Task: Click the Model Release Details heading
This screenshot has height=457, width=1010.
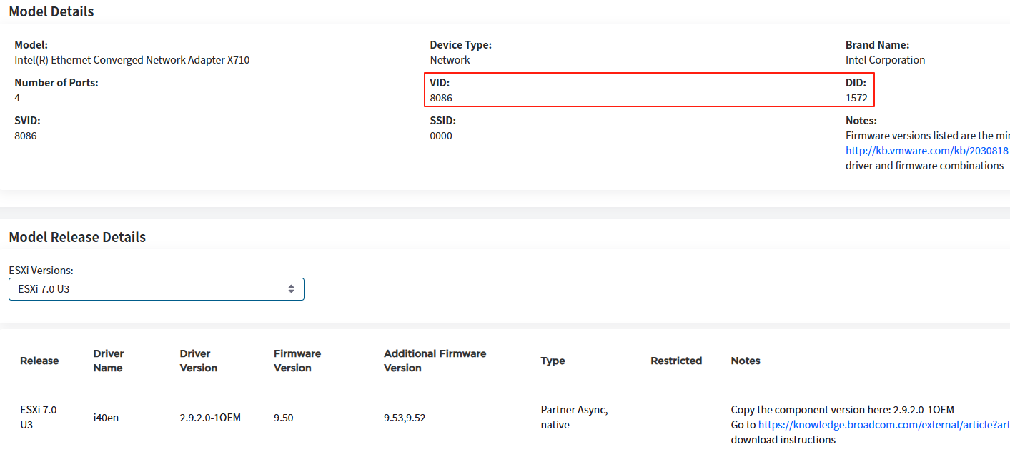Action: pyautogui.click(x=77, y=237)
